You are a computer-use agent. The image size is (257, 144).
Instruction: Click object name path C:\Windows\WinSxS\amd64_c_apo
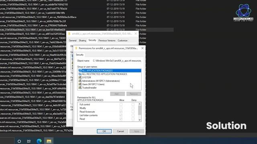click(117, 61)
